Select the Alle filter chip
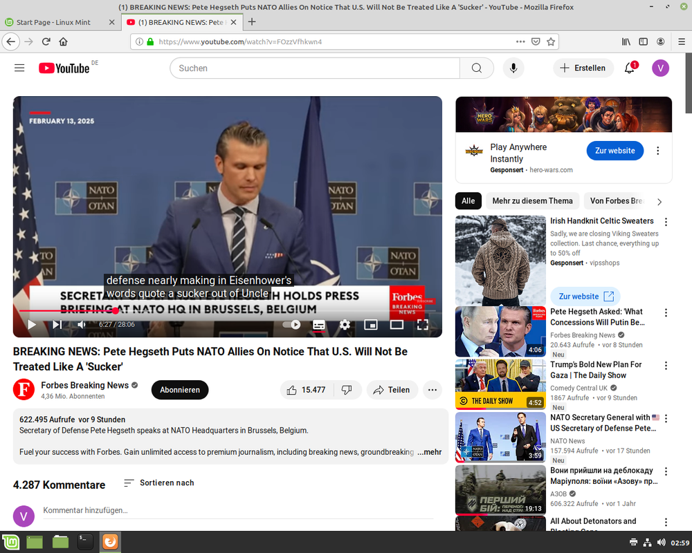The width and height of the screenshot is (692, 553). pyautogui.click(x=468, y=201)
